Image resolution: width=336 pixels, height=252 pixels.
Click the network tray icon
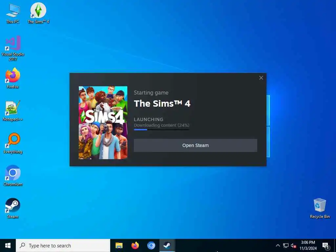[286, 245]
